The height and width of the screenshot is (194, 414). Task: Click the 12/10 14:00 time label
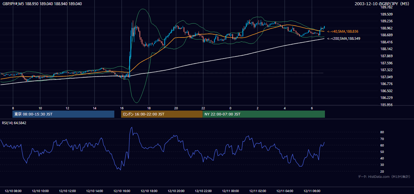click(x=95, y=191)
